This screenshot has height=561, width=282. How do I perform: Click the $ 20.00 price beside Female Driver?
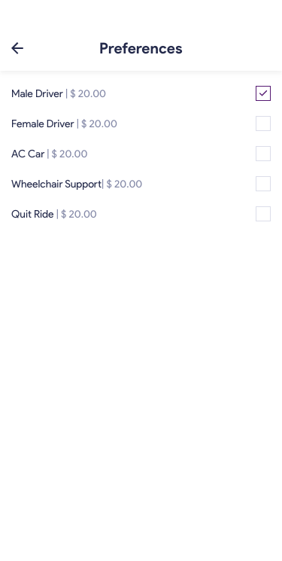click(99, 123)
